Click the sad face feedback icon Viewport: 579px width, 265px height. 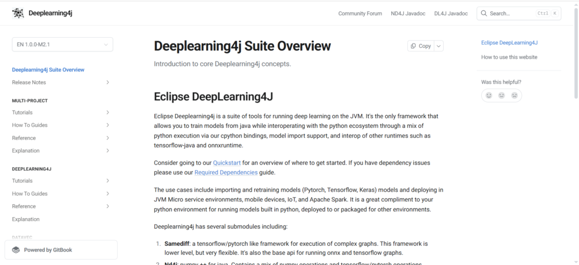pyautogui.click(x=515, y=95)
